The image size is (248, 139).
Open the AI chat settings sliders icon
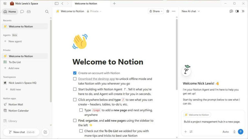point(191,132)
